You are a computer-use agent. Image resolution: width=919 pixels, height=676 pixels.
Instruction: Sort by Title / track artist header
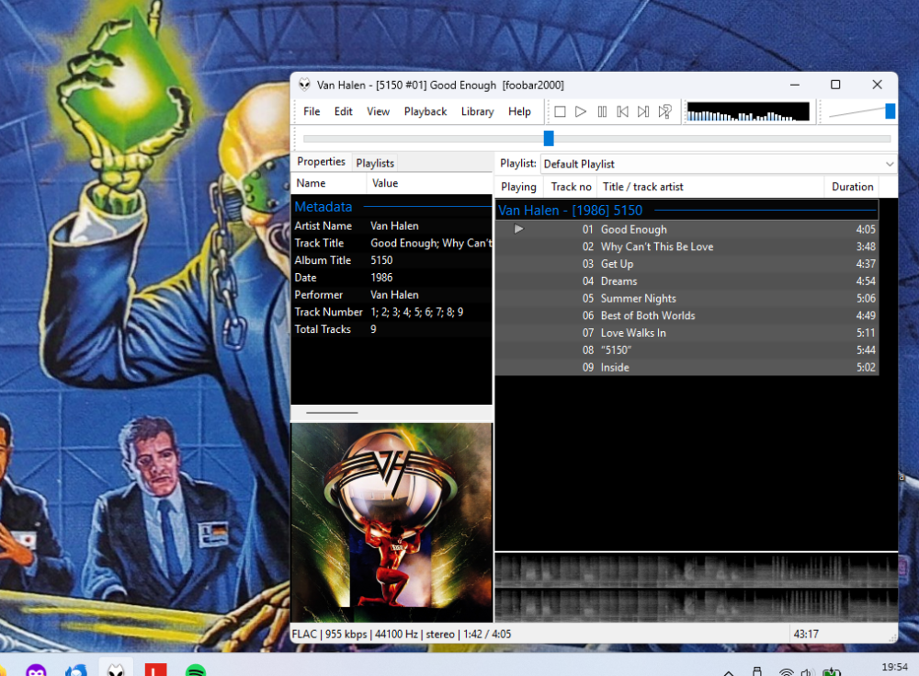tap(710, 187)
